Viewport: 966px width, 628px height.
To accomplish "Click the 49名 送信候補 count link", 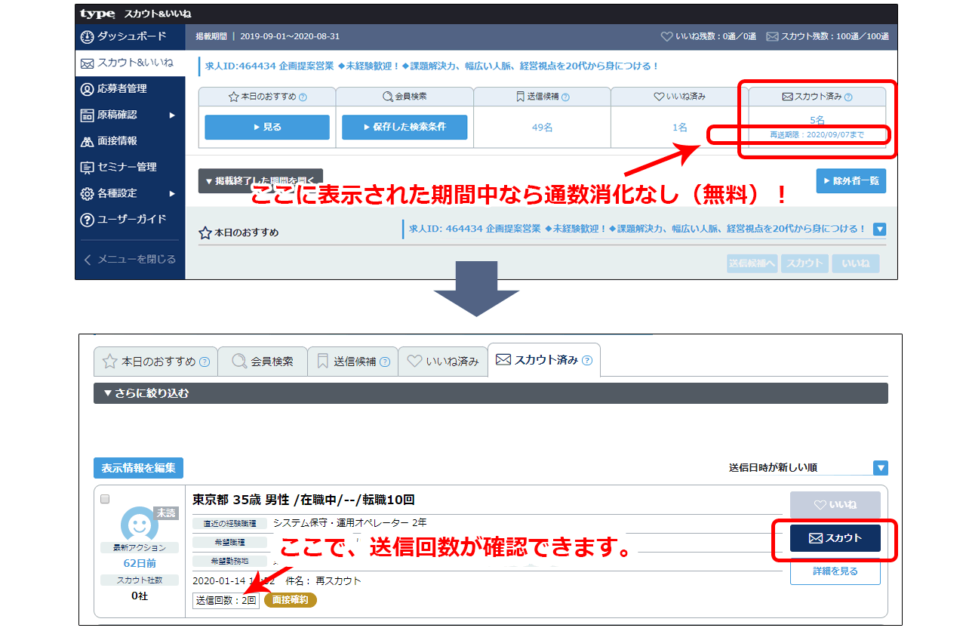I will [542, 128].
